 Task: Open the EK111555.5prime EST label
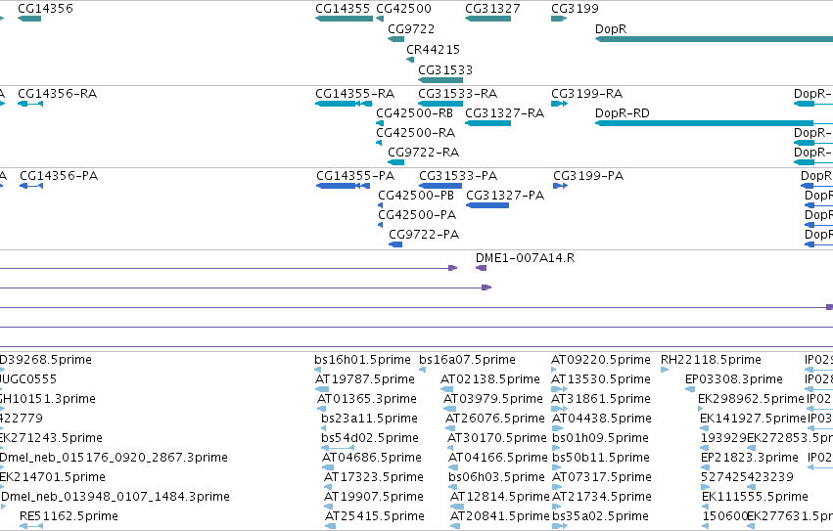coord(755,498)
